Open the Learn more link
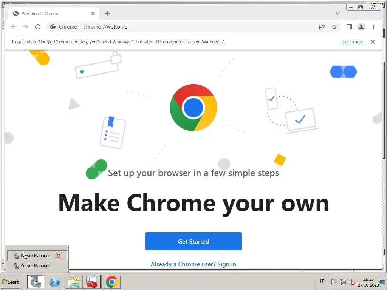 [352, 42]
